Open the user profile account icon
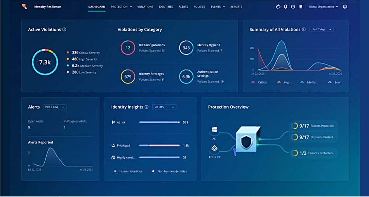 point(345,7)
